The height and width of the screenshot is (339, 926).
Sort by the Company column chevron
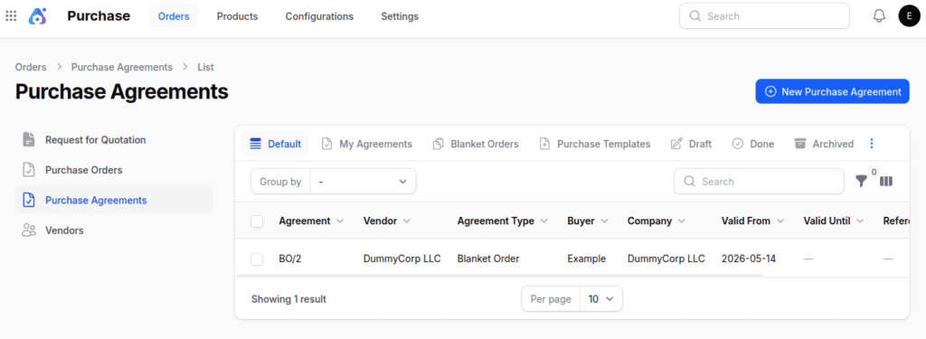(x=682, y=221)
